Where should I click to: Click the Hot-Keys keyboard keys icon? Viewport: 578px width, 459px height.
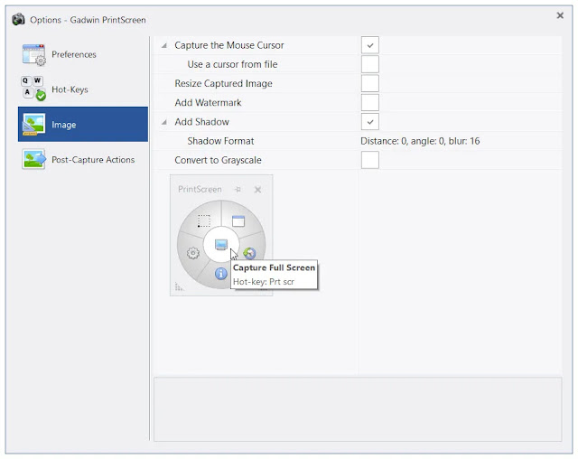coord(33,89)
